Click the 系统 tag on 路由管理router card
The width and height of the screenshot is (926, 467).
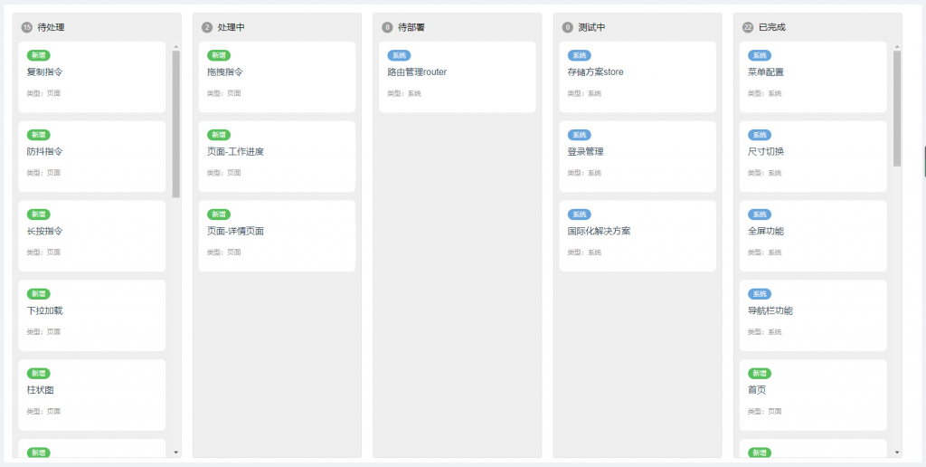(x=399, y=55)
